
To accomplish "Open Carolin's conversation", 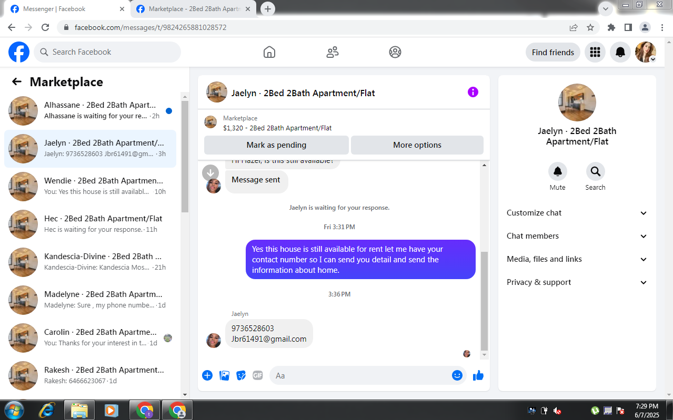I will (91, 338).
